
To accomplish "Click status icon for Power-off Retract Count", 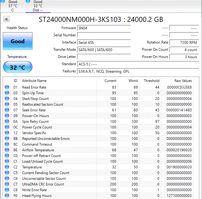I will click(x=7, y=155).
